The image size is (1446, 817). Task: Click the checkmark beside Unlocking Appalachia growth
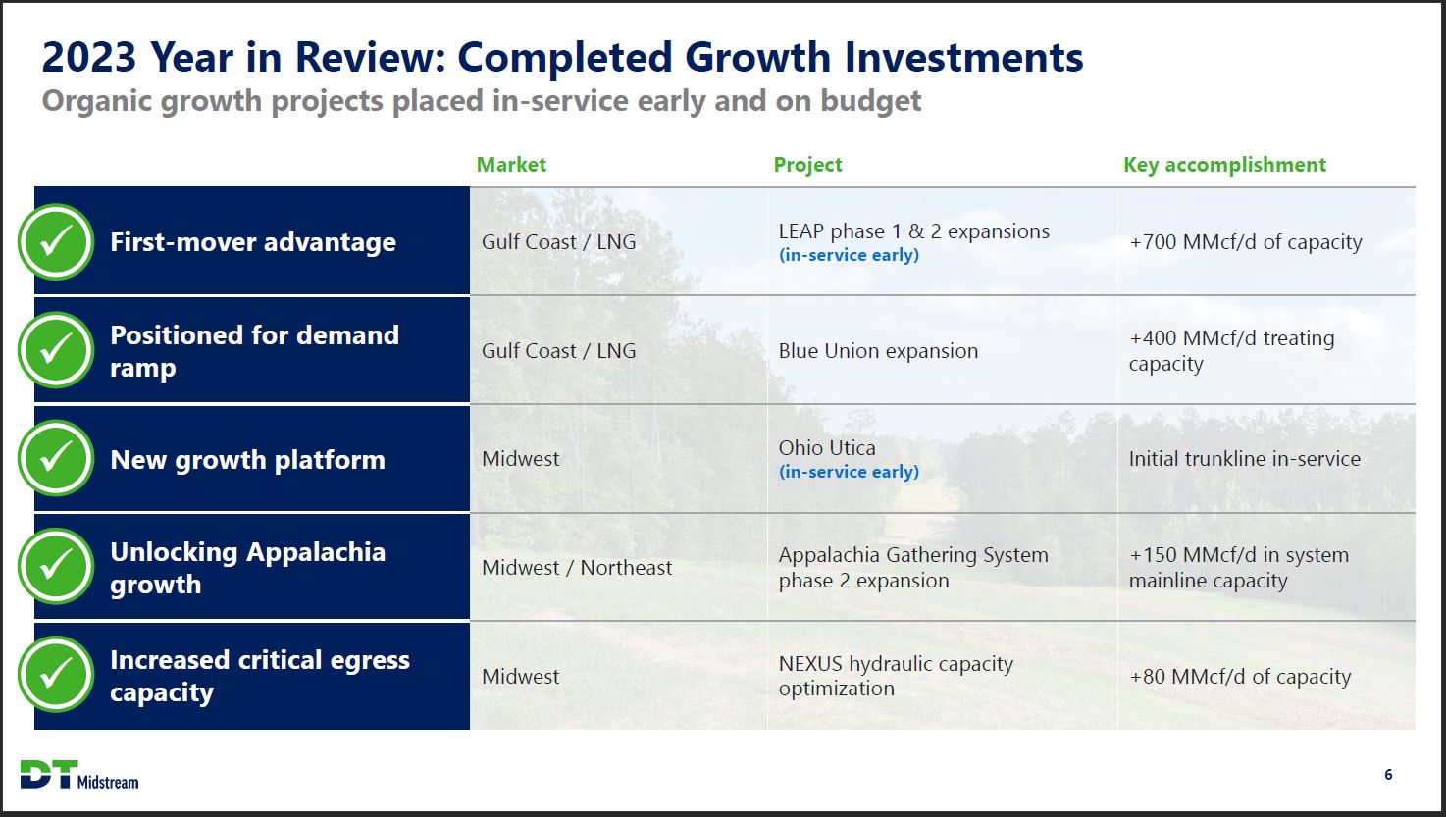coord(56,567)
